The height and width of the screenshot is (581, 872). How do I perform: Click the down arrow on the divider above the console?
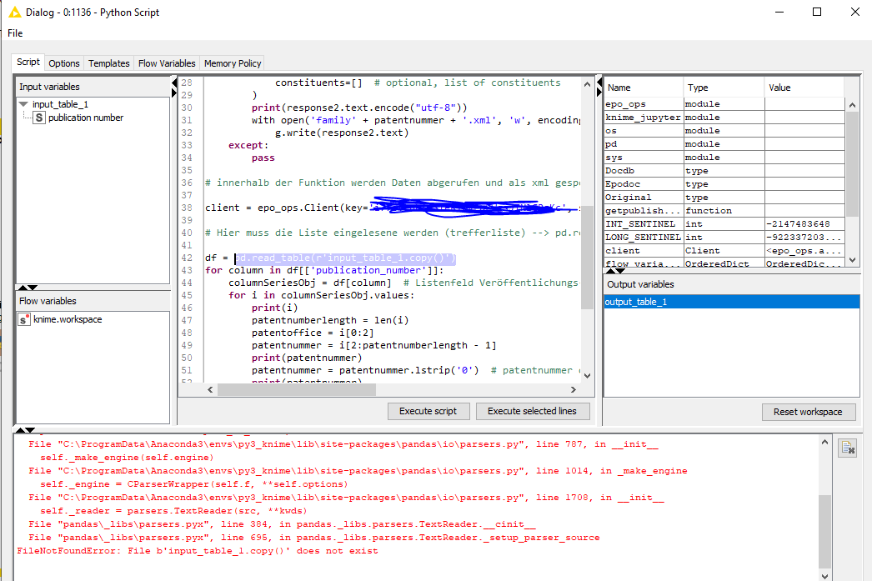pos(30,430)
